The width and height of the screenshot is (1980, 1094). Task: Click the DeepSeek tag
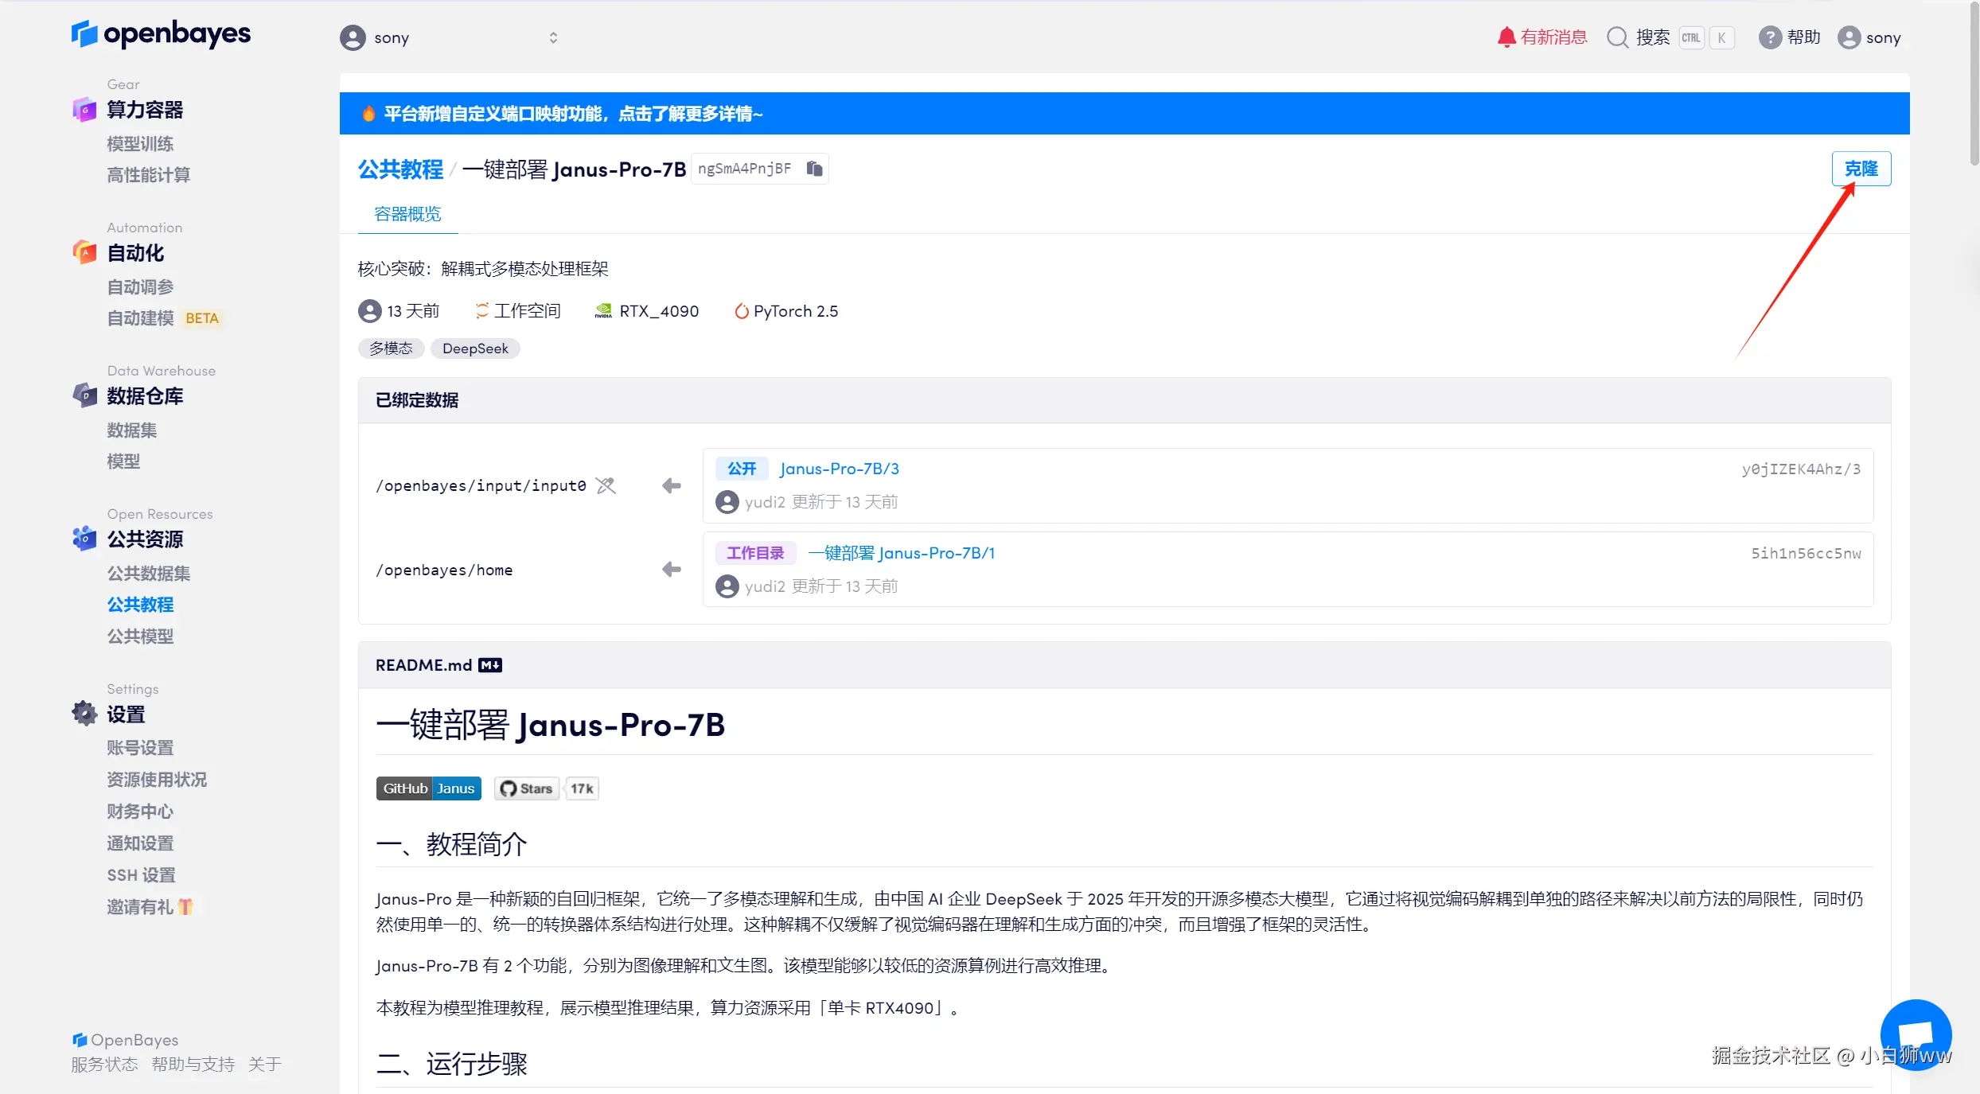pyautogui.click(x=475, y=348)
